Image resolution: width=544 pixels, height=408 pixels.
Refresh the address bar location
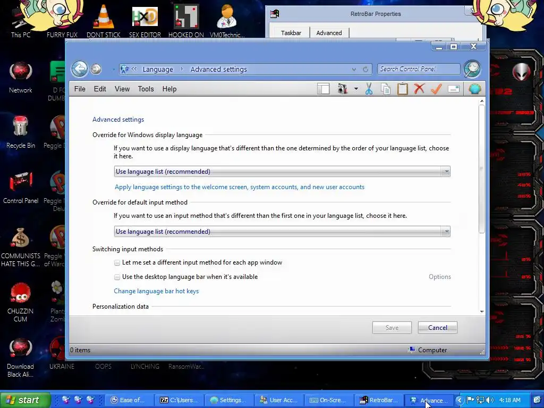pos(365,70)
